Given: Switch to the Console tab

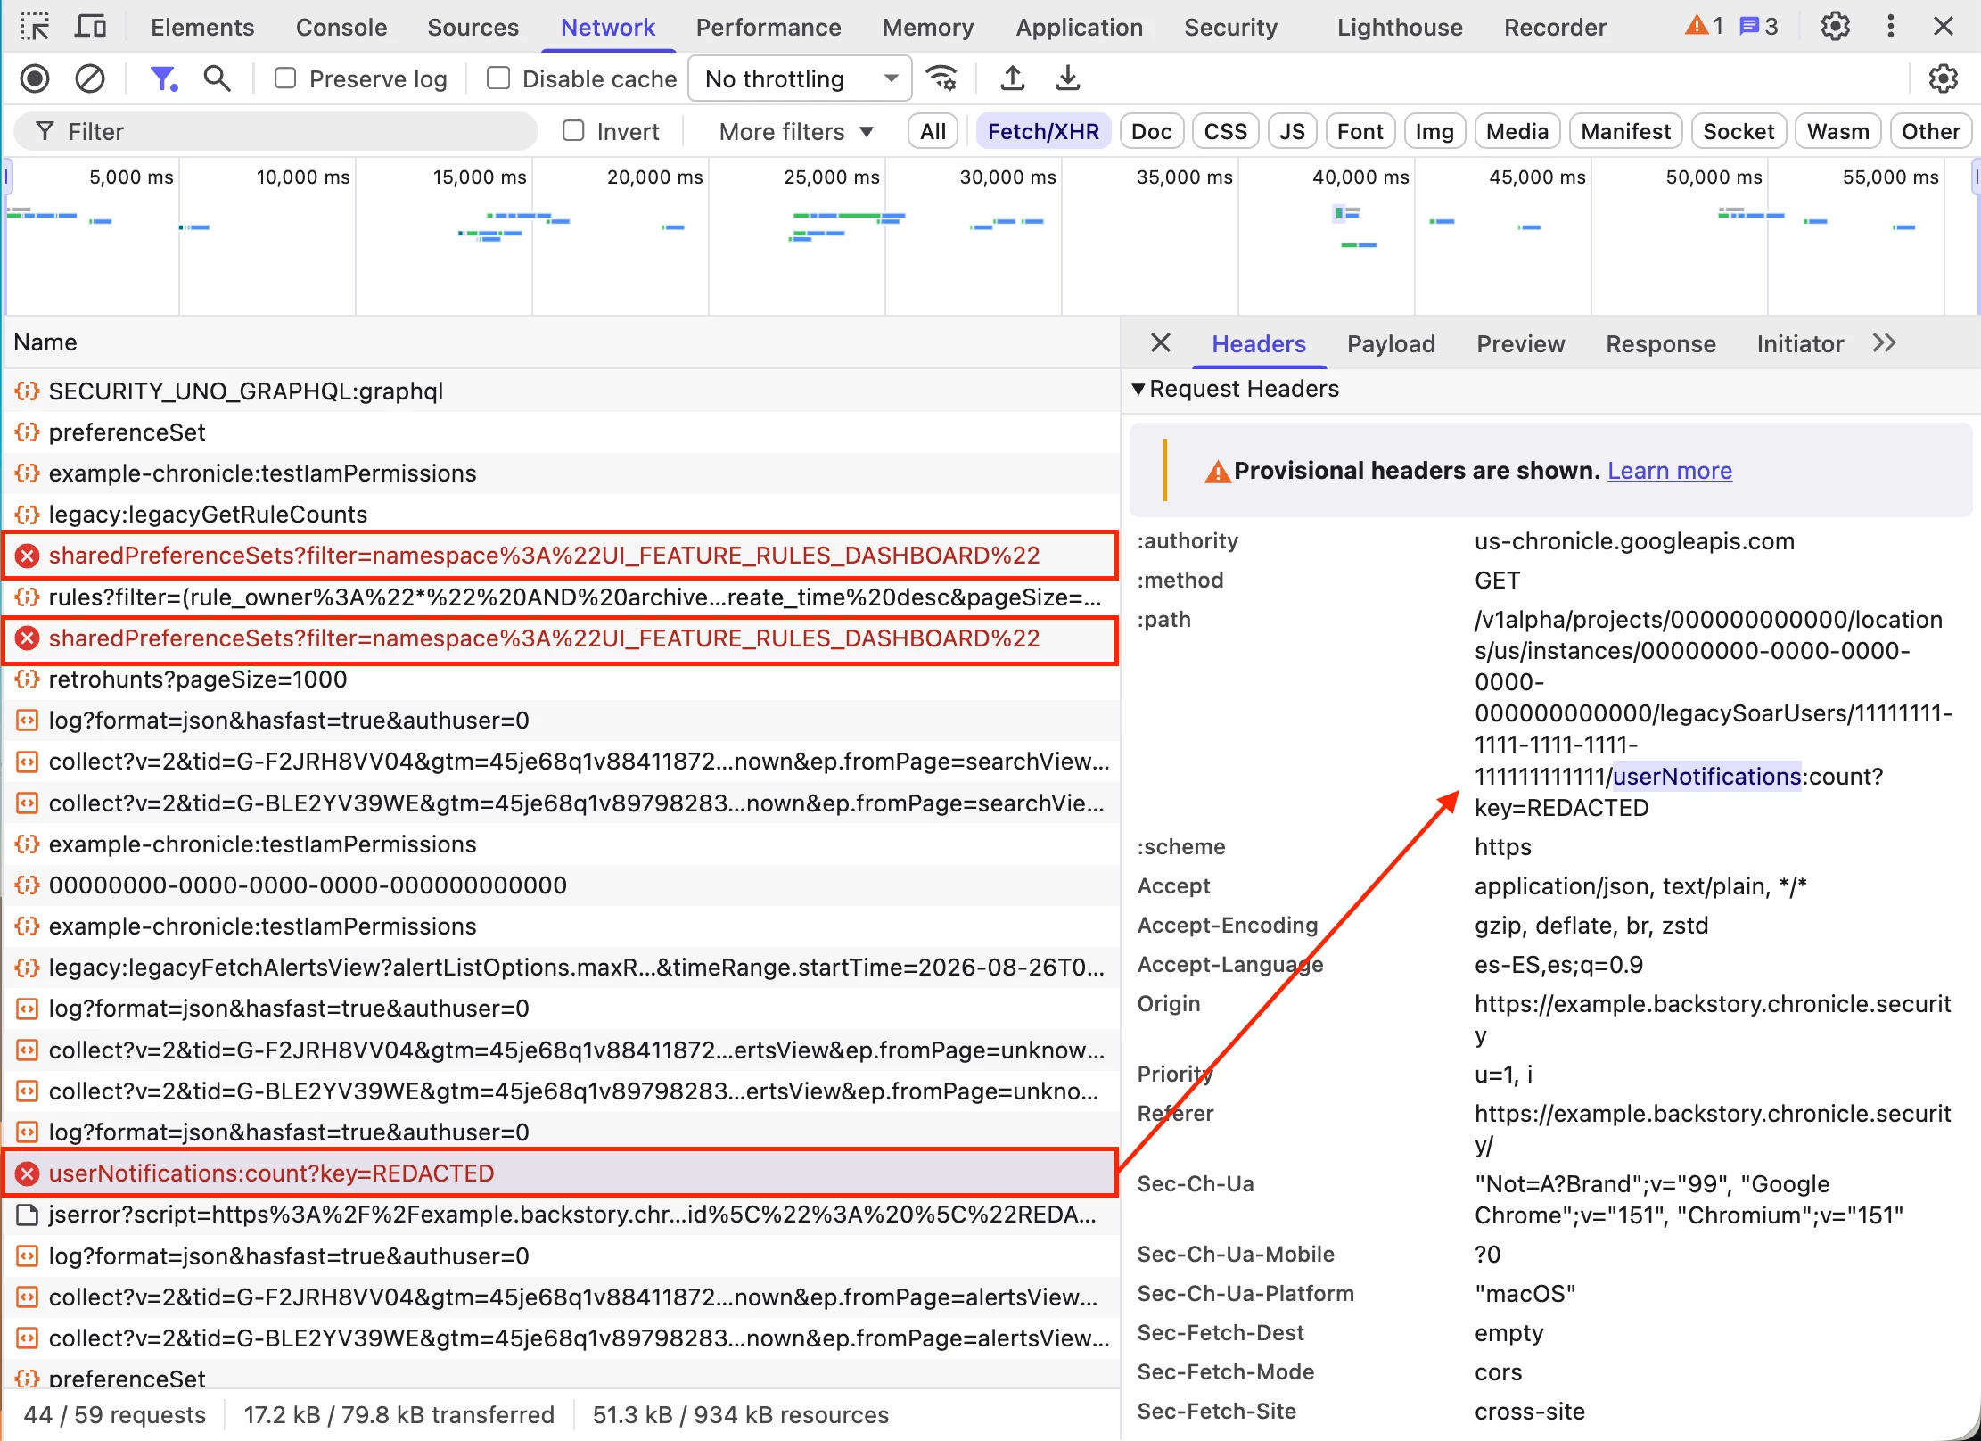Looking at the screenshot, I should pos(341,27).
